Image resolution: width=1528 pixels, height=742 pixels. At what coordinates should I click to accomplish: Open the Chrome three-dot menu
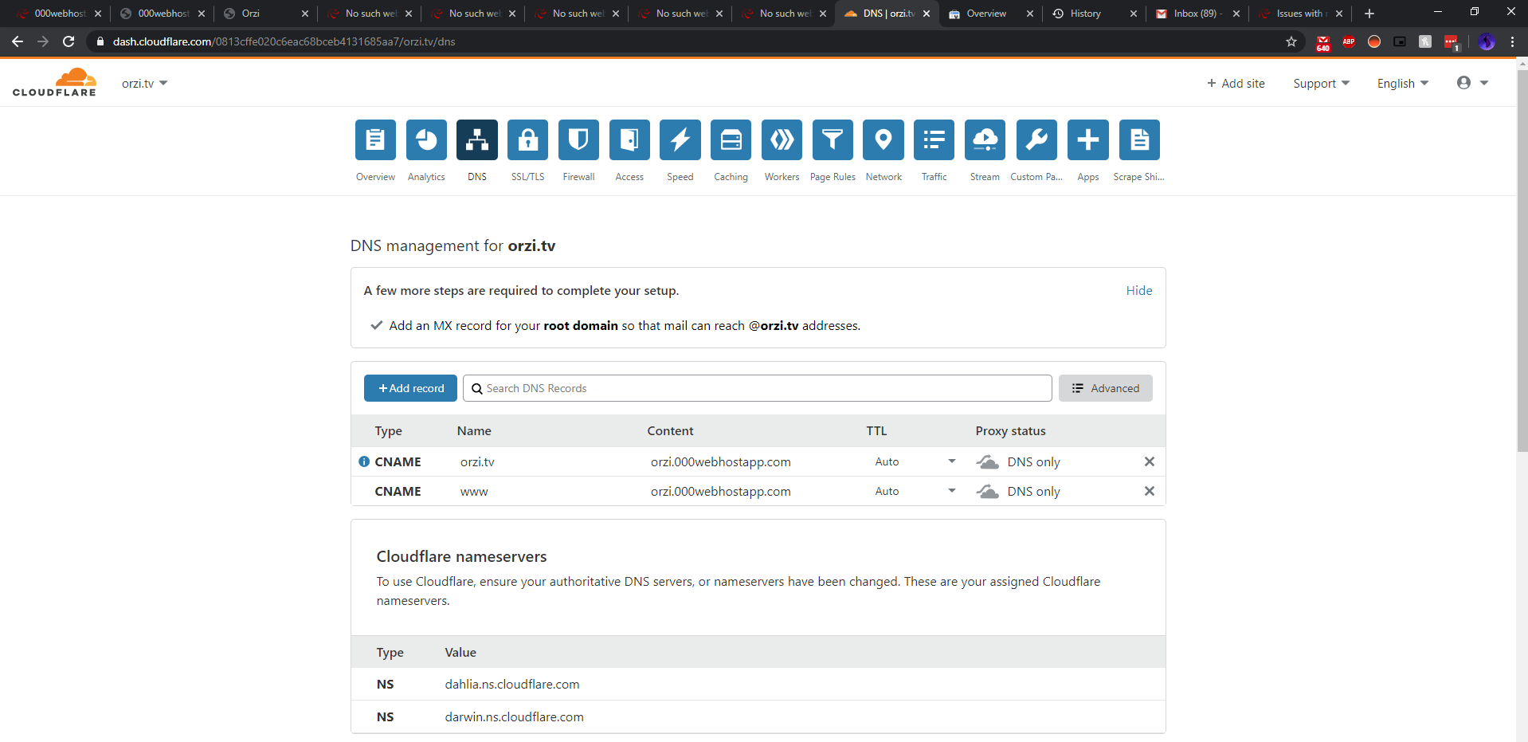click(x=1512, y=41)
